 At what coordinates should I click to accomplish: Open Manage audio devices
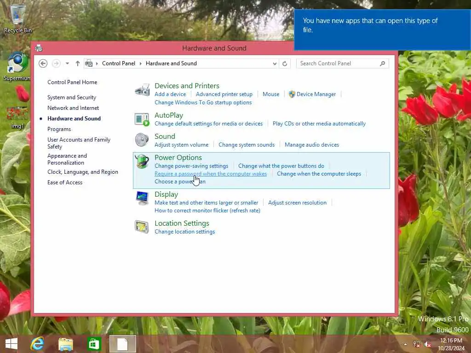[311, 145]
